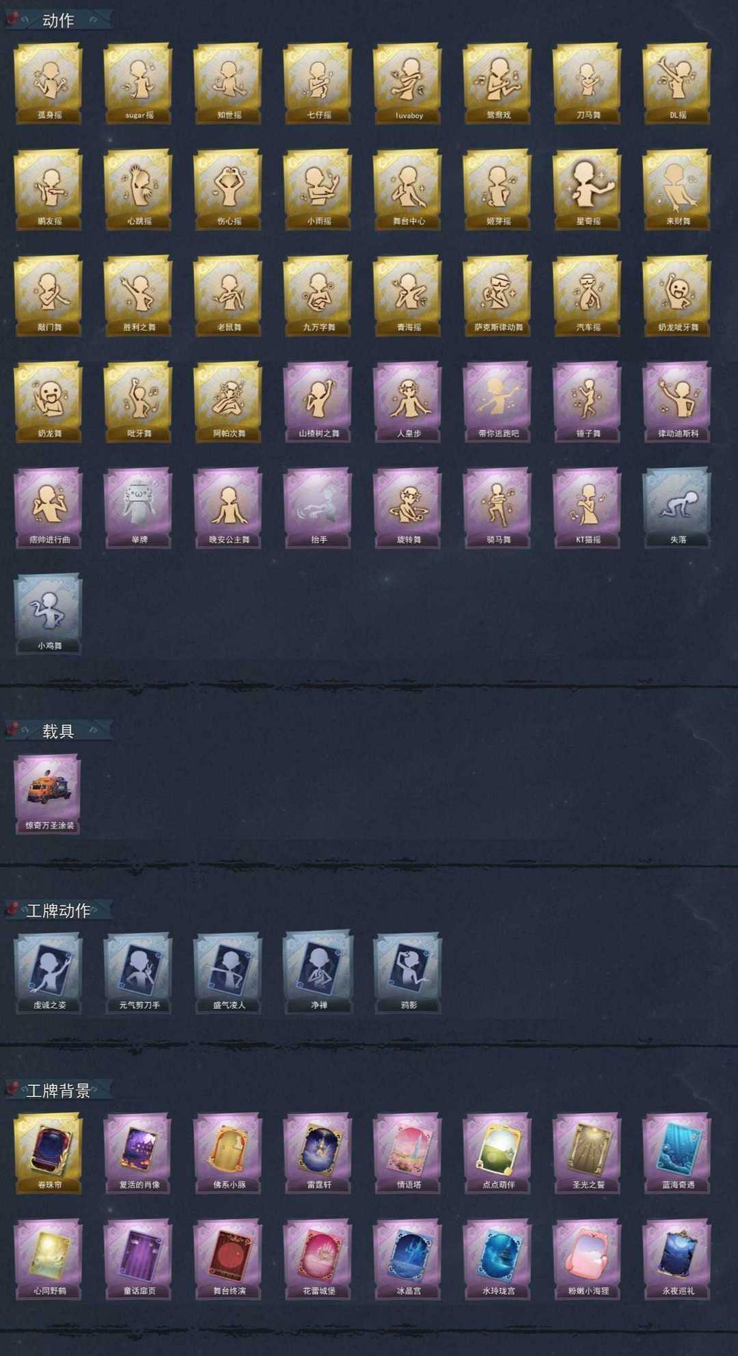Screen dimensions: 738x1356
Task: Open the 动作 section header
Action: [59, 21]
